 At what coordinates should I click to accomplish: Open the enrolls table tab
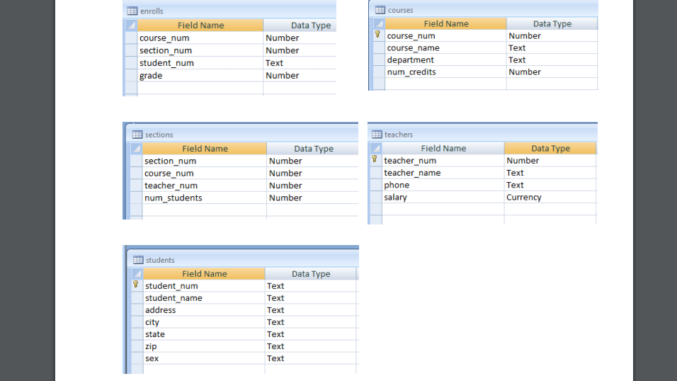(152, 11)
